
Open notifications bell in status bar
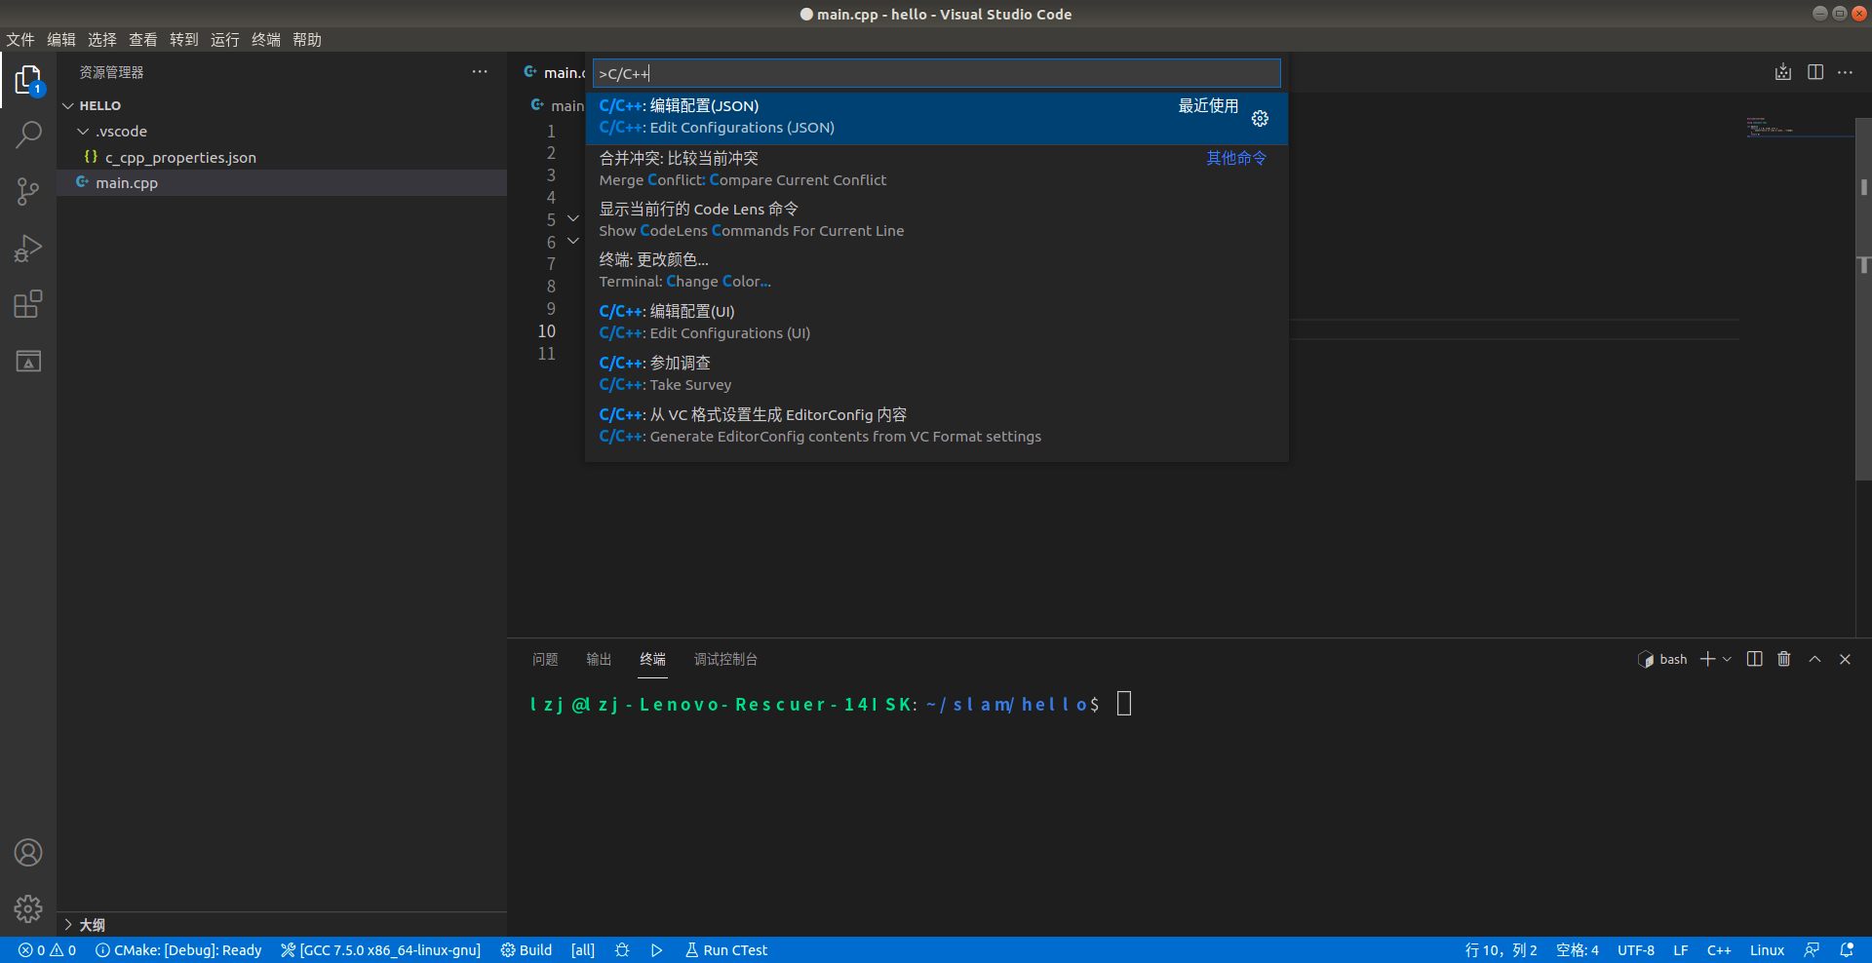pyautogui.click(x=1847, y=950)
